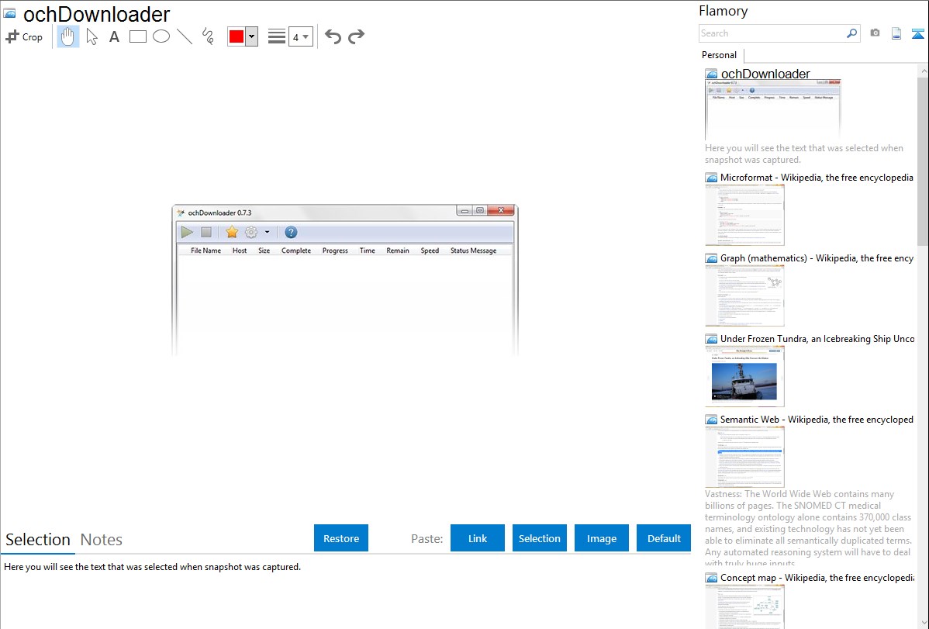Viewport: 929px width, 629px height.
Task: Click the stop button in ochDownloader
Action: point(206,232)
